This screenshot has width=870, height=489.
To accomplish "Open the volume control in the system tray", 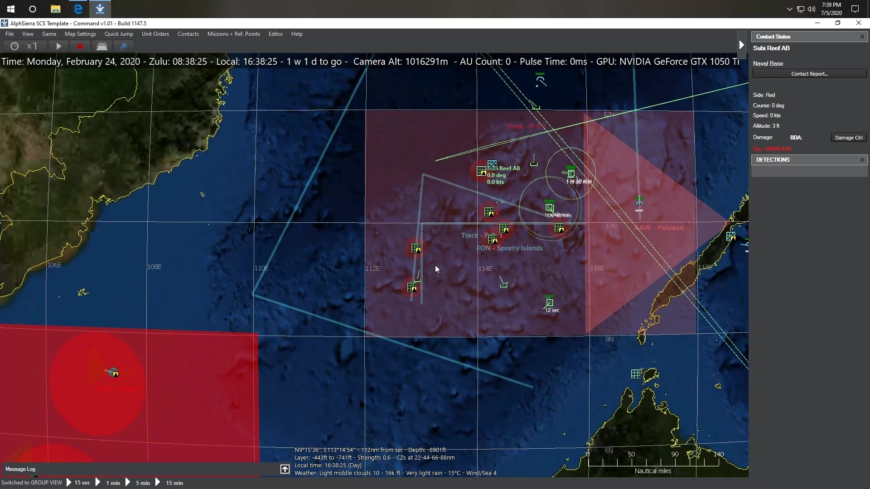I will [812, 9].
